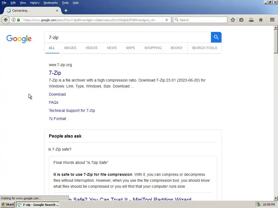Click magnifier icon in browser search box

click(176, 20)
